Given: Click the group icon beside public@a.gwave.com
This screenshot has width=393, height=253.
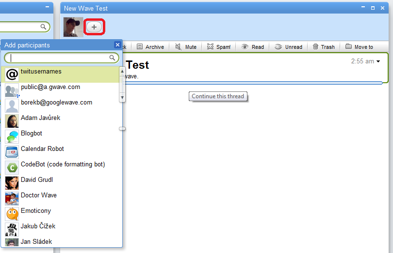Looking at the screenshot, I should [12, 90].
